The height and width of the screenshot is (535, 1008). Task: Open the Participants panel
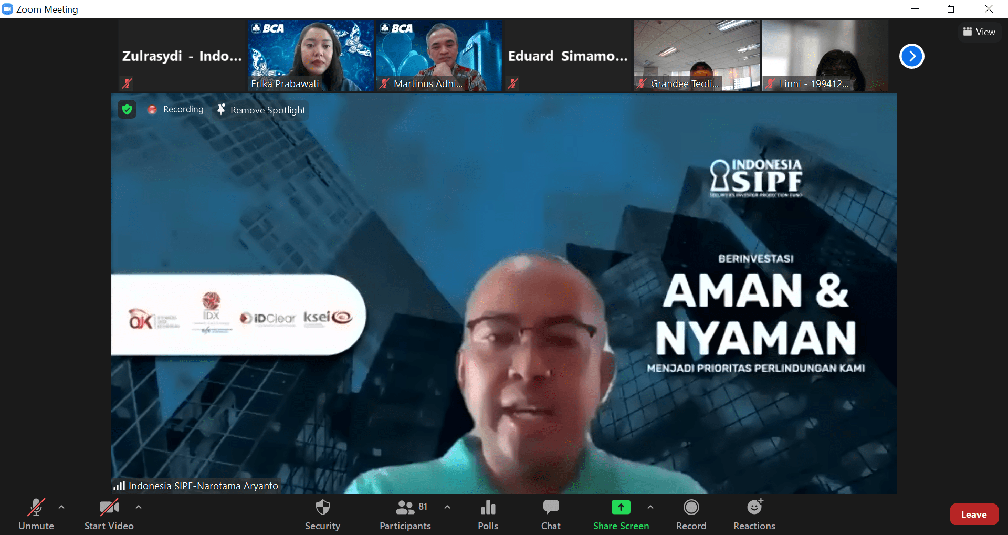tap(405, 514)
